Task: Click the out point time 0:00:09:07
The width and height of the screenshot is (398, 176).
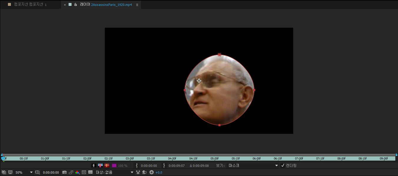Action: click(x=177, y=166)
